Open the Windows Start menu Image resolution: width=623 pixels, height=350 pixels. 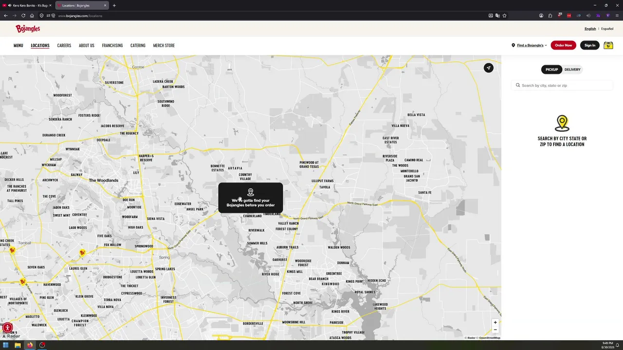pyautogui.click(x=6, y=345)
